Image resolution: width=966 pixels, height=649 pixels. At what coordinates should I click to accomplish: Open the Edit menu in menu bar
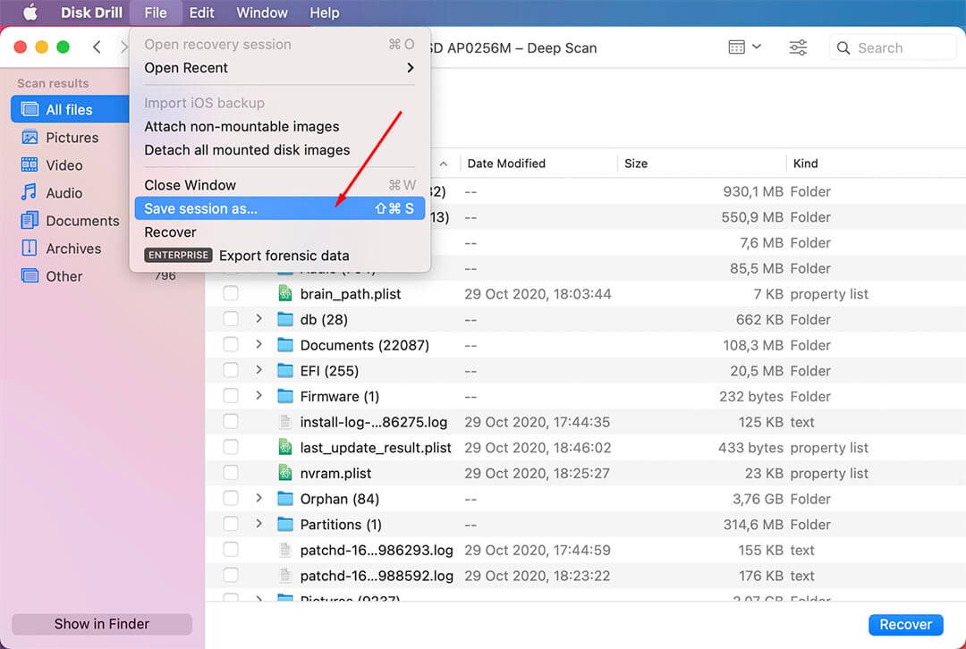pos(201,13)
